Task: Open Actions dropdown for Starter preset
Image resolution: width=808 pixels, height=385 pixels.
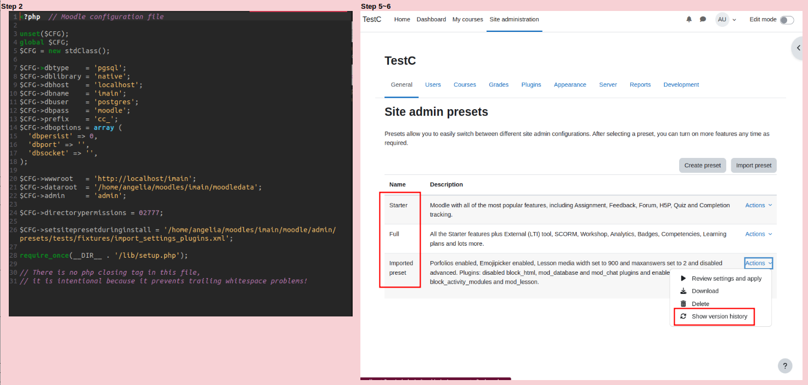Action: click(x=759, y=205)
